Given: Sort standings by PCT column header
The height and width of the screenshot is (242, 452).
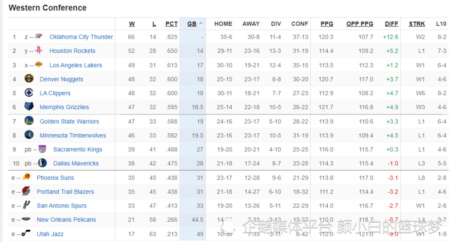Looking at the screenshot, I should (x=171, y=24).
